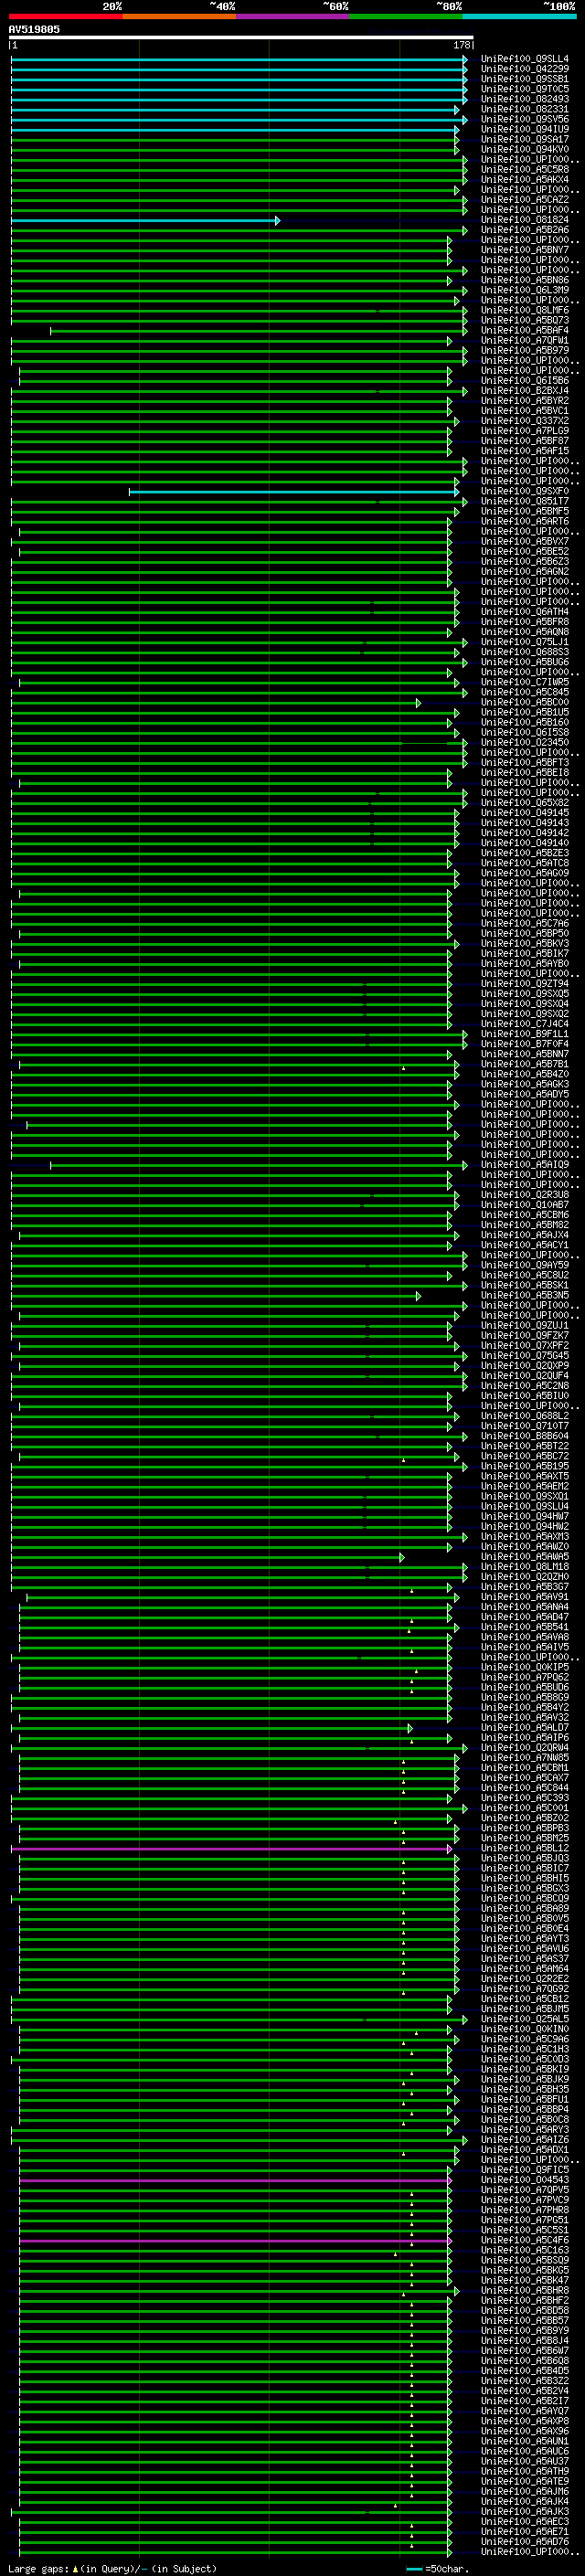Select label UniRef100_A5B6W7
Viewport: 585px width, 2576px height.
(x=525, y=2350)
